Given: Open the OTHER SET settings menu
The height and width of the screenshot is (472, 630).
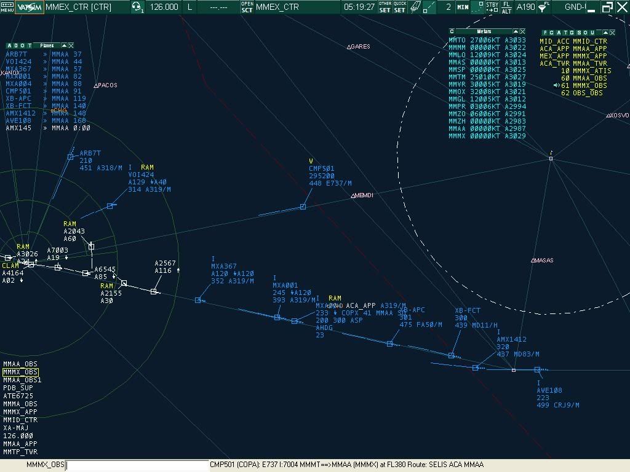Looking at the screenshot, I should 385,7.
